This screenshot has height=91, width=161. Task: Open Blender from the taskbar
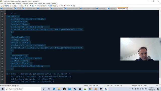[96, 89]
